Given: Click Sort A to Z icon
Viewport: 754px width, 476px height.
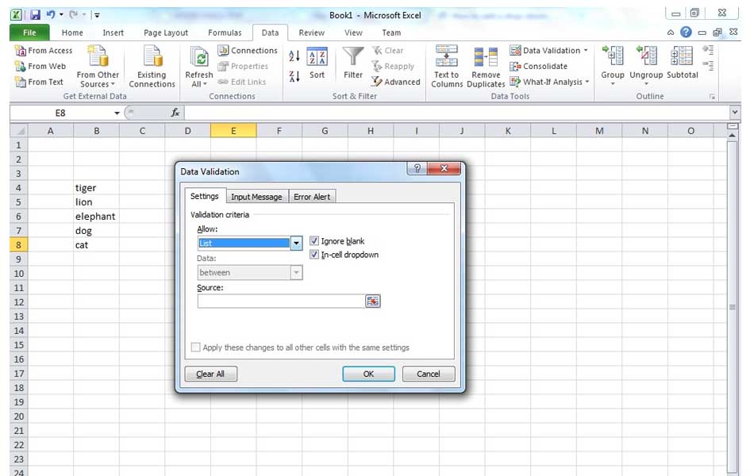Looking at the screenshot, I should click(x=294, y=56).
